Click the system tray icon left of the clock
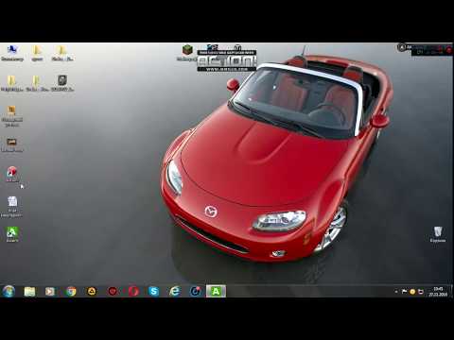The height and width of the screenshot is (340, 454). (421, 292)
